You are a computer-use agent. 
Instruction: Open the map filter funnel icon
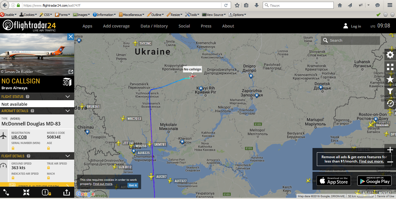click(390, 91)
